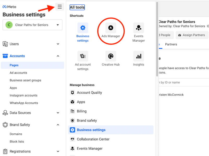Select Ad accounts in sidebar
209x156 pixels.
pos(18,73)
